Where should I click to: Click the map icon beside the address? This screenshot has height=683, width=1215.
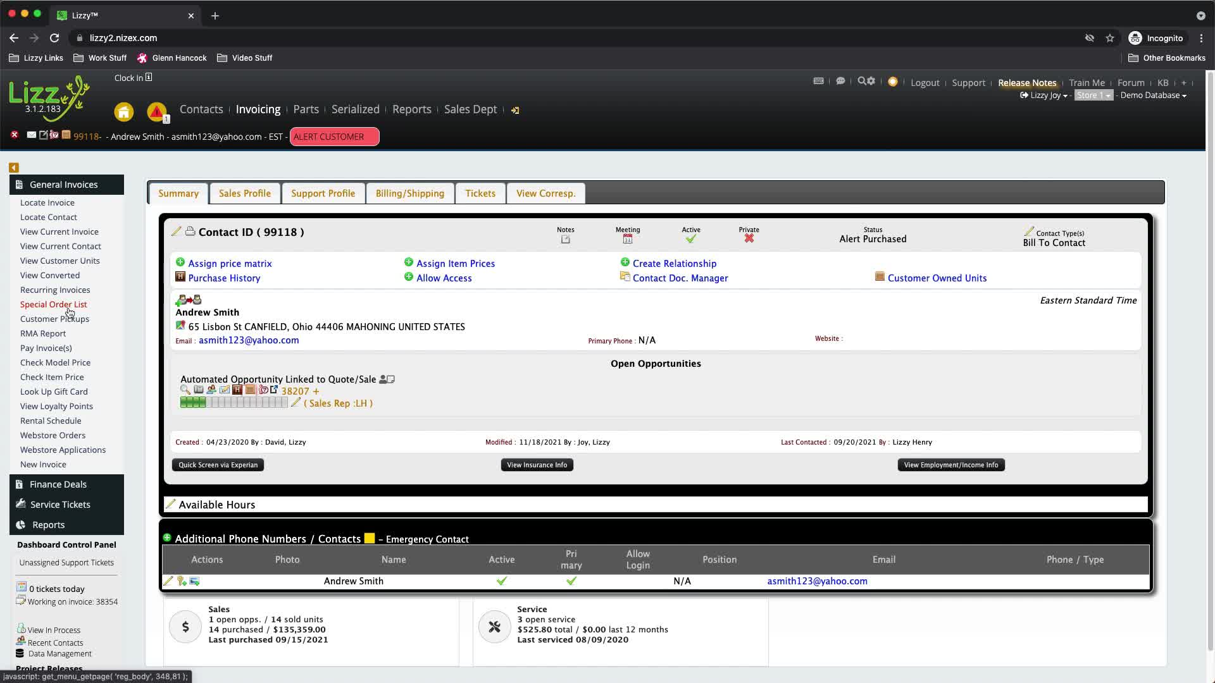tap(180, 326)
